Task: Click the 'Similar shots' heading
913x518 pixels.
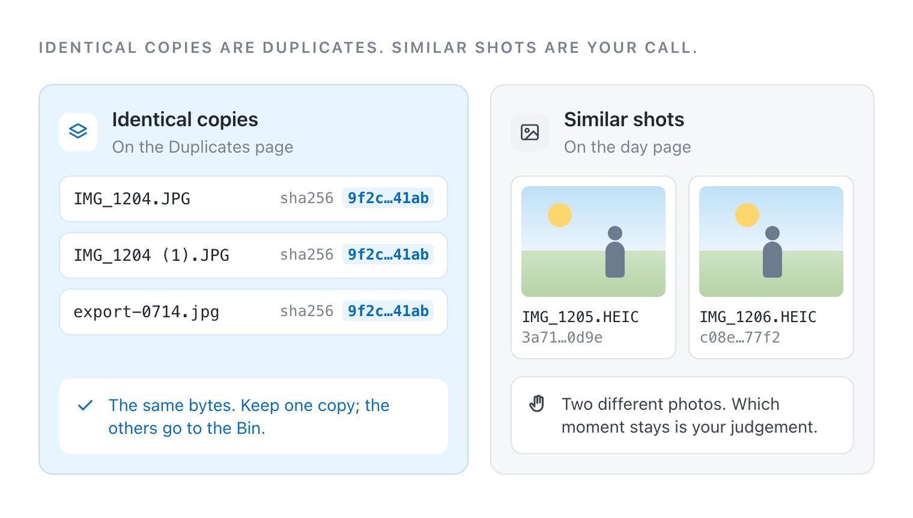Action: (x=624, y=120)
